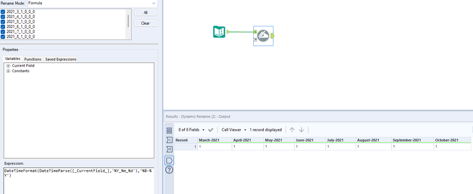Image resolution: width=473 pixels, height=194 pixels.
Task: Select the April-2021 column header
Action: pyautogui.click(x=248, y=140)
